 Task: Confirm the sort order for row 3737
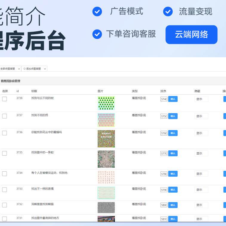(173, 116)
